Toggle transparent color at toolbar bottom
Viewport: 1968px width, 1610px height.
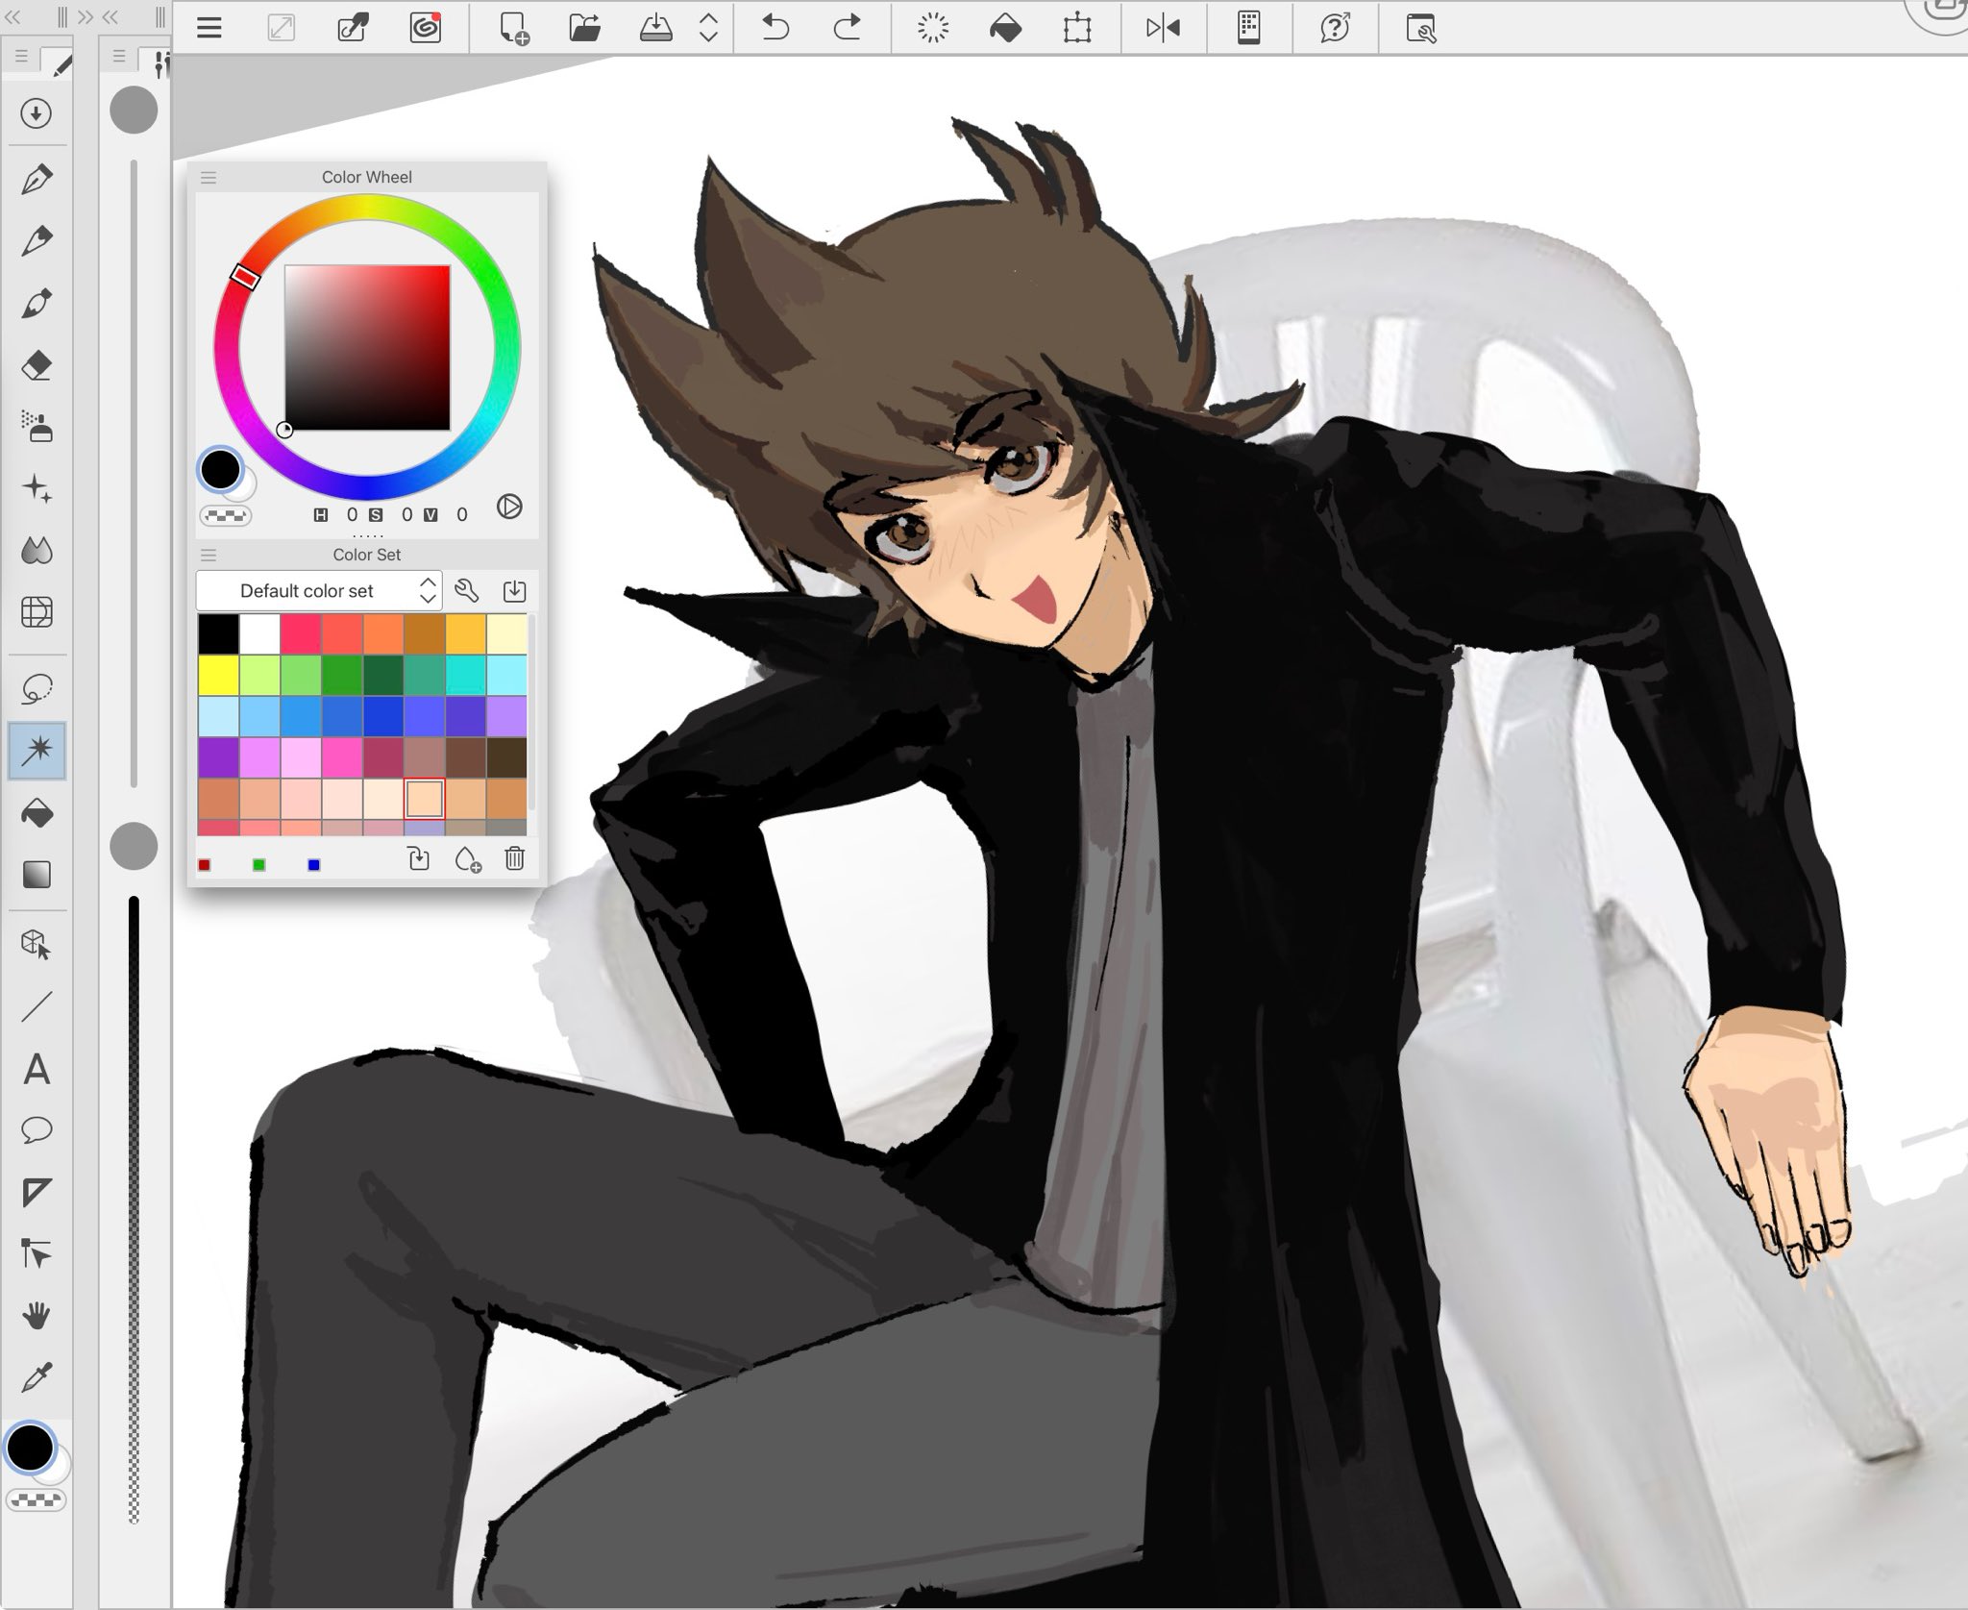[x=37, y=1500]
